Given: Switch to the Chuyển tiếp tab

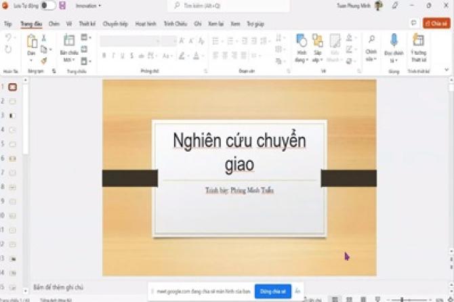Looking at the screenshot, I should (115, 24).
